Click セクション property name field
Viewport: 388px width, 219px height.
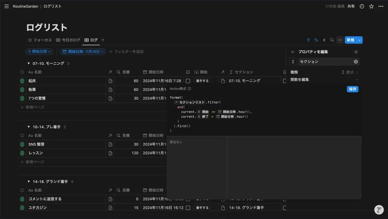(329, 62)
